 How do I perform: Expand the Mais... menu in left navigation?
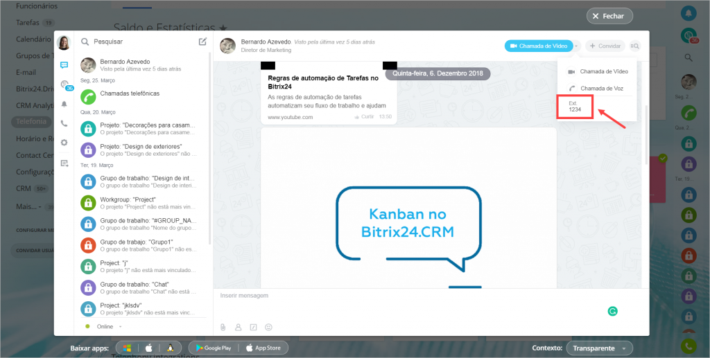click(28, 206)
